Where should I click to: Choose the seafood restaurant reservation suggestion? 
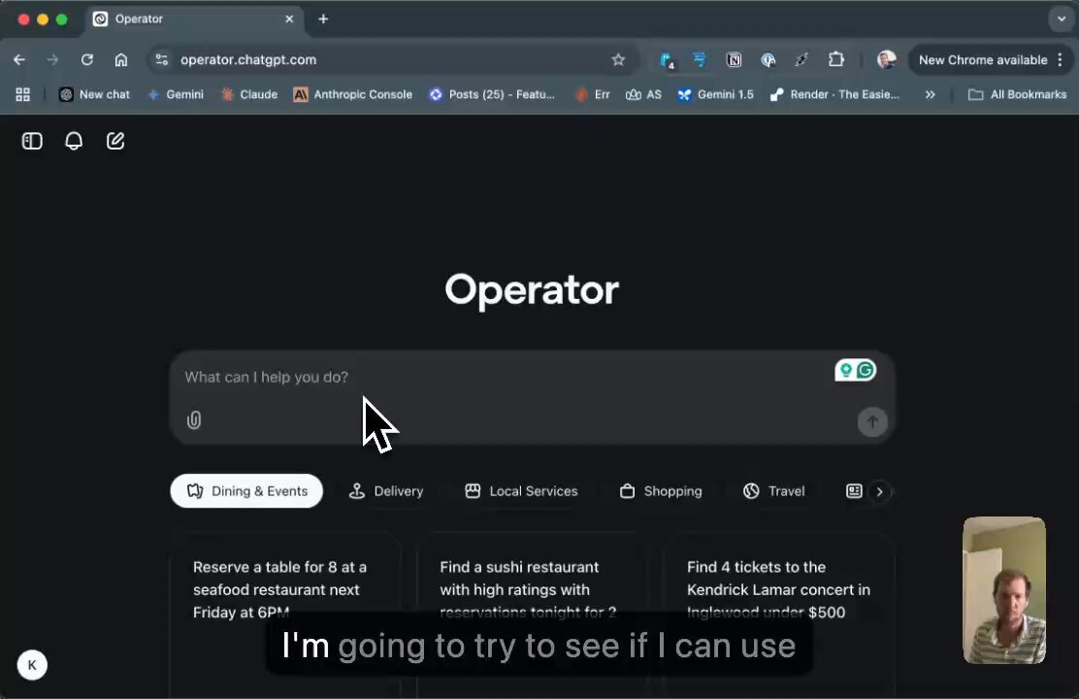click(x=285, y=615)
